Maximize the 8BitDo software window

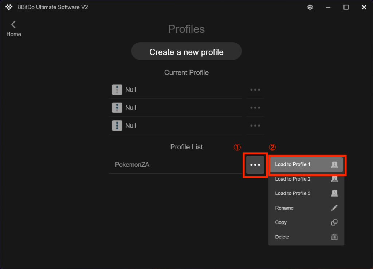346,7
